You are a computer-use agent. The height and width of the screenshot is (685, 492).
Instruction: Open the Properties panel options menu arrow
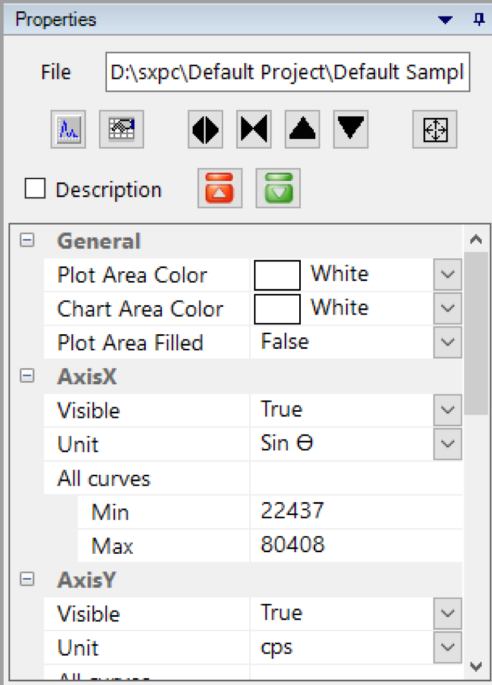point(445,20)
